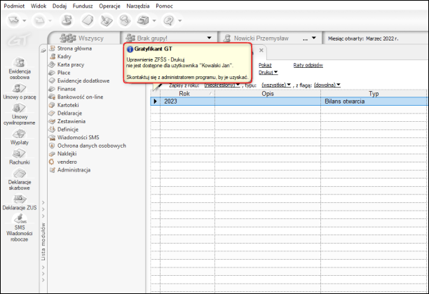Screen dimensions: 429x294
Task: Select the 2023 row cell
Action: [187, 101]
